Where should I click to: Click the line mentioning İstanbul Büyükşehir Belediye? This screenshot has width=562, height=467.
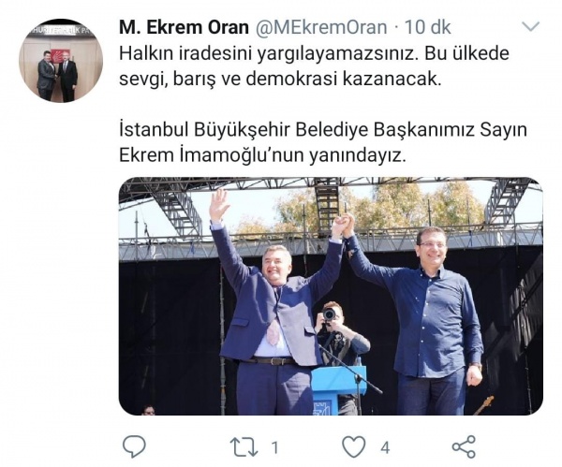click(x=323, y=130)
